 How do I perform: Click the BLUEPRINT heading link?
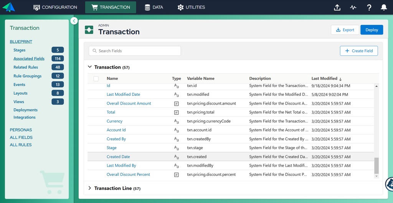coord(21,42)
